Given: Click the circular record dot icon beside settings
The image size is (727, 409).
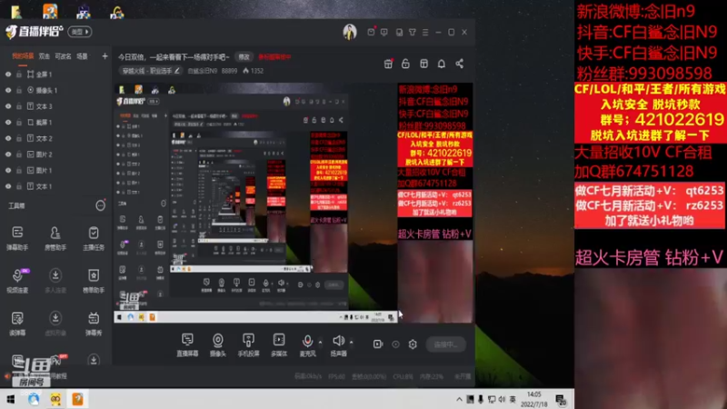Looking at the screenshot, I should tap(395, 344).
